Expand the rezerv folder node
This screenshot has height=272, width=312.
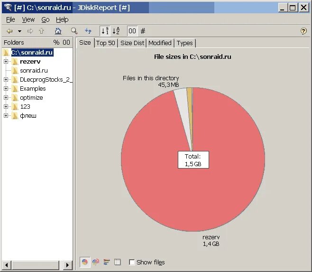pos(6,62)
